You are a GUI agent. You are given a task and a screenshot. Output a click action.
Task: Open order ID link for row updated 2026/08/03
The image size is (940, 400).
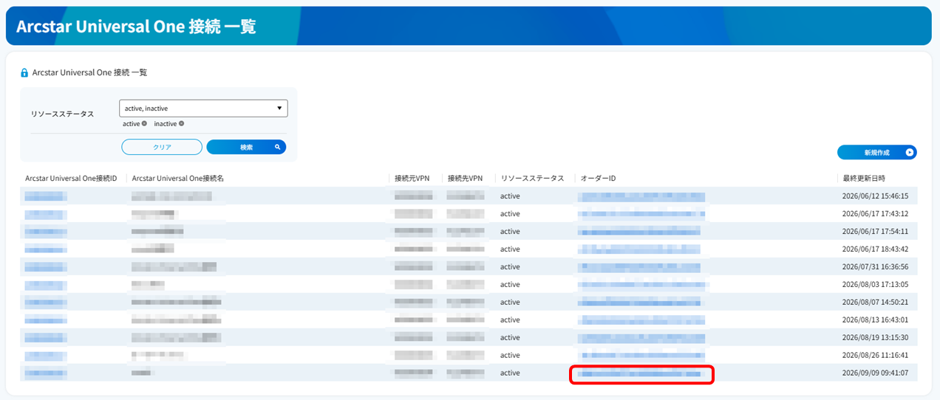point(644,285)
